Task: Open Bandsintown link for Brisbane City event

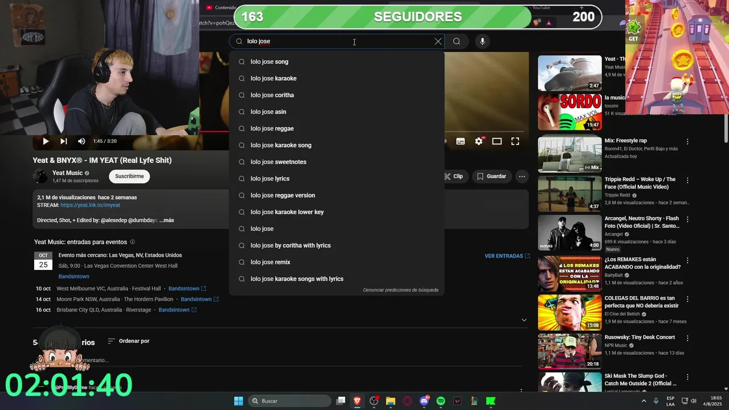Action: pyautogui.click(x=177, y=310)
